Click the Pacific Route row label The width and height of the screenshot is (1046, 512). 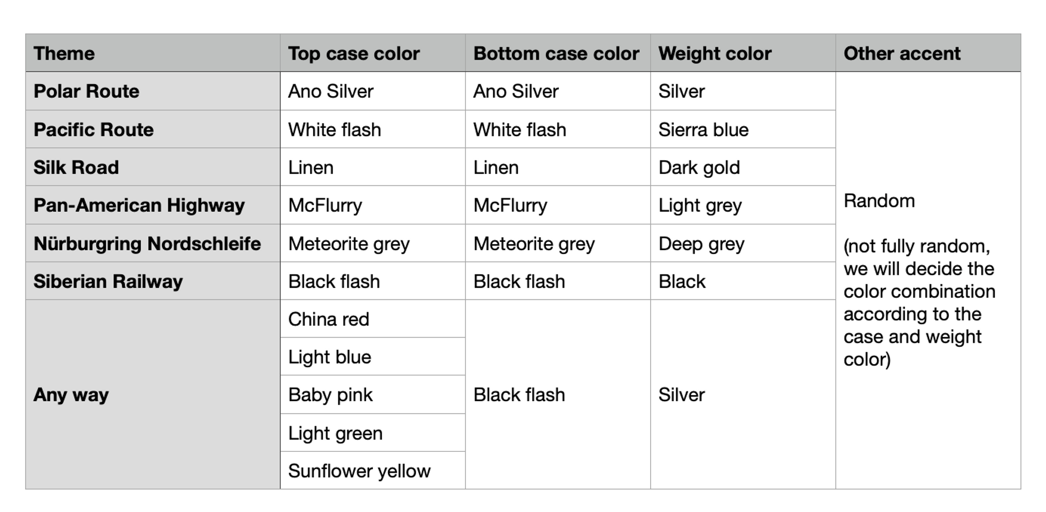(94, 130)
